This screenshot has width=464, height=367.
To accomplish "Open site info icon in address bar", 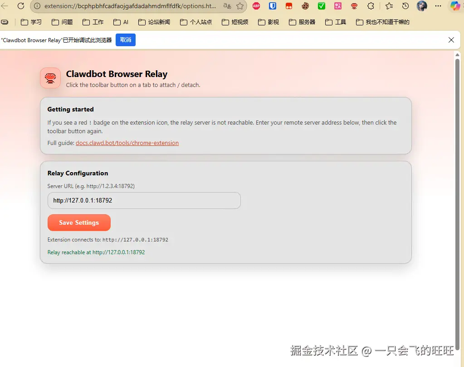I will [37, 6].
